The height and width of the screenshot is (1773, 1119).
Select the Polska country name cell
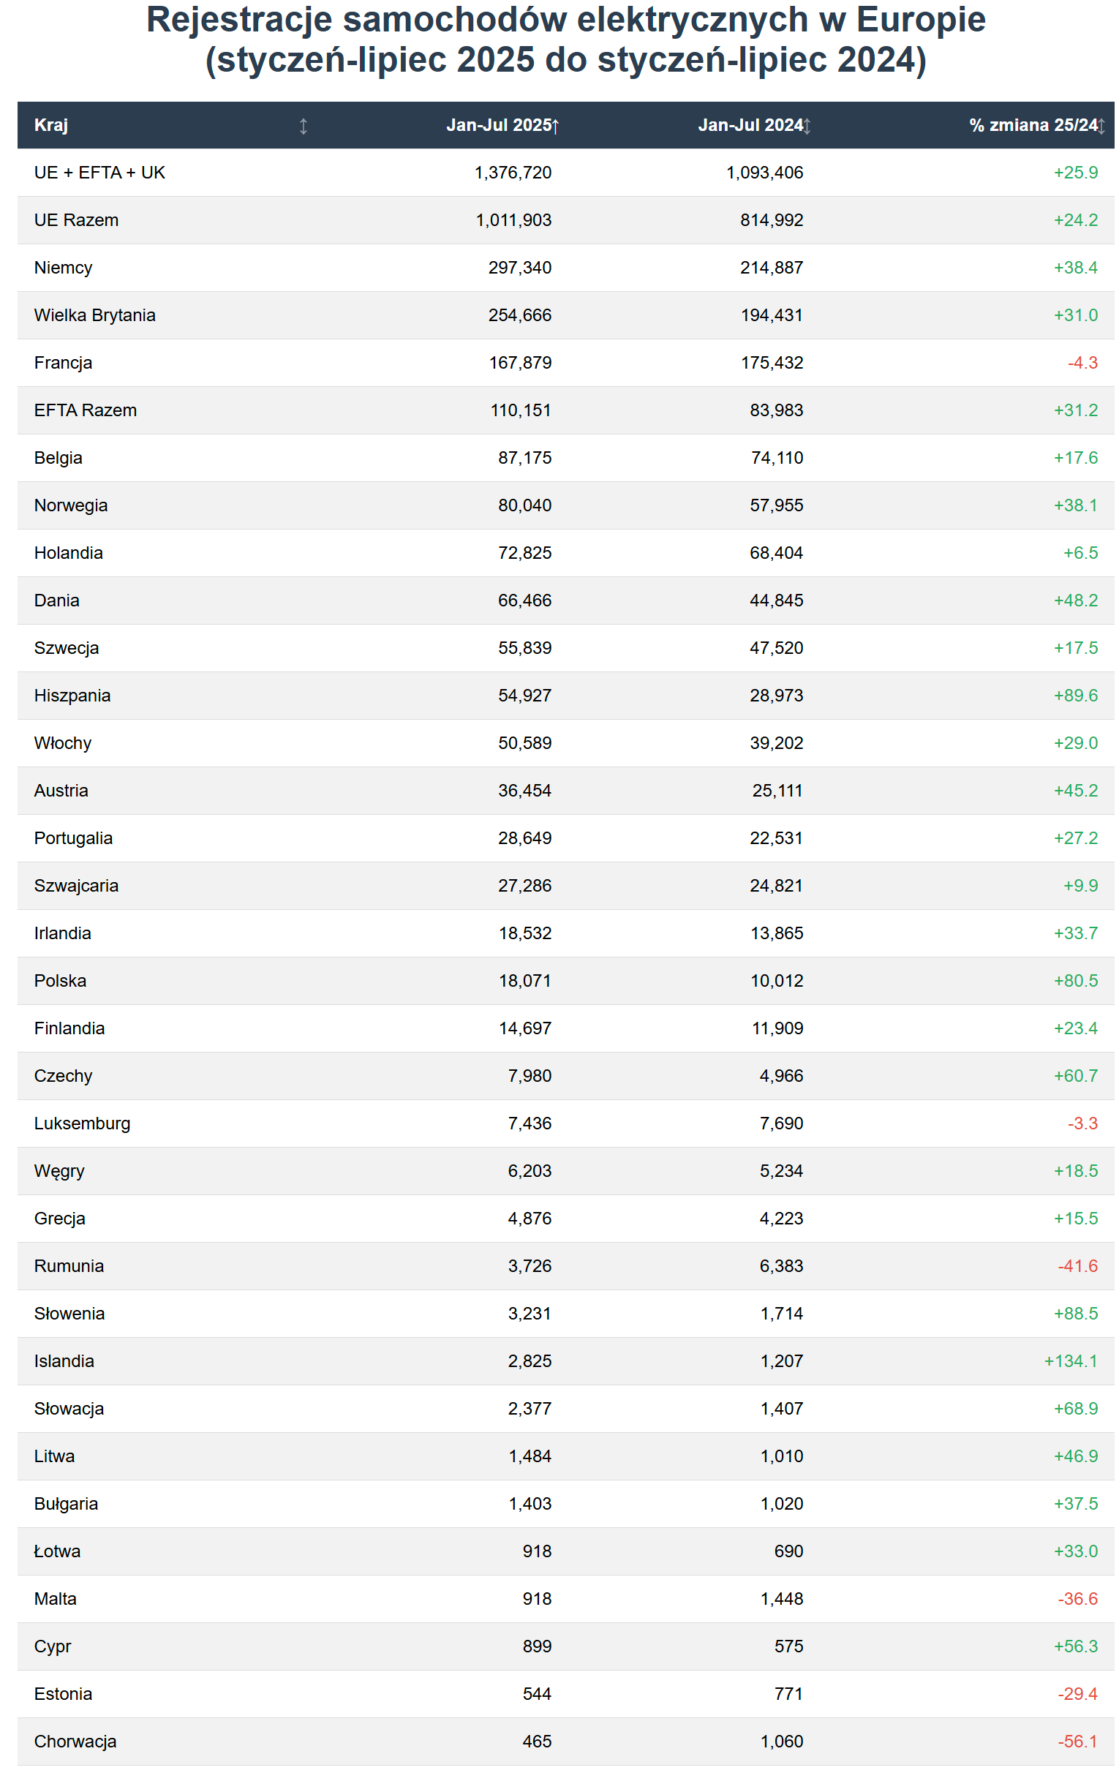(x=61, y=981)
